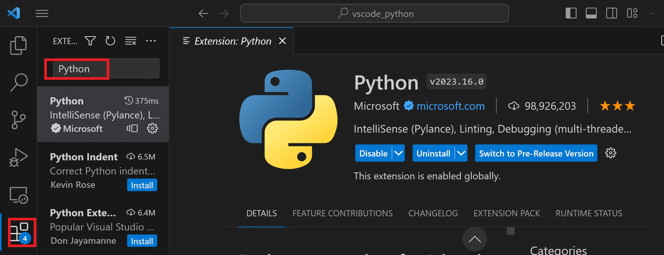This screenshot has width=664, height=255.
Task: Go back with the left arrow
Action: click(204, 13)
